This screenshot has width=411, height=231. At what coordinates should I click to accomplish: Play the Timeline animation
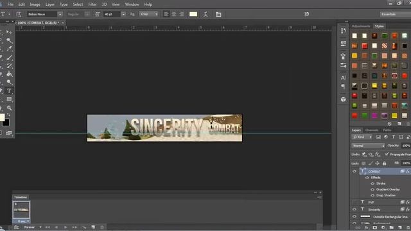pos(66,227)
